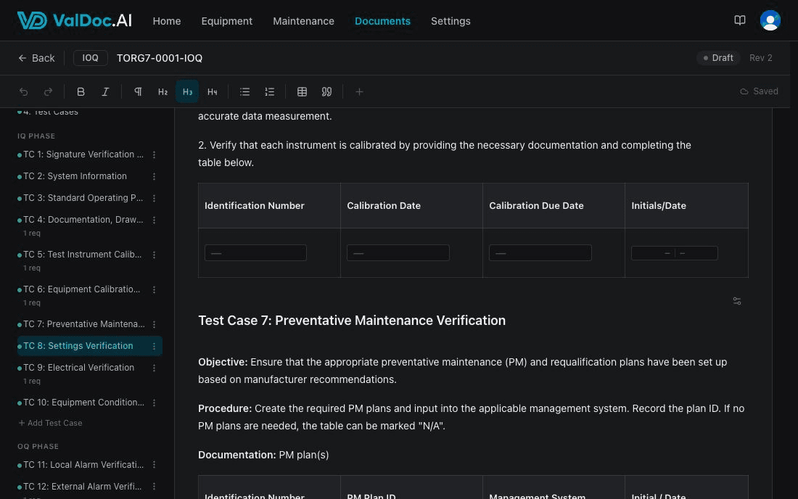Screen dimensions: 798x499
Task: Open the Maintenance section
Action: (x=303, y=21)
